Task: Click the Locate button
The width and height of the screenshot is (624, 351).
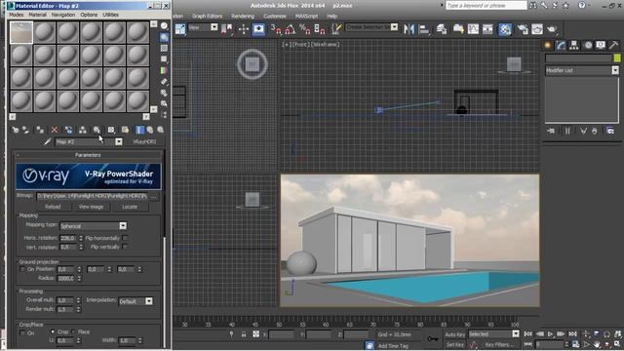Action: (x=130, y=207)
